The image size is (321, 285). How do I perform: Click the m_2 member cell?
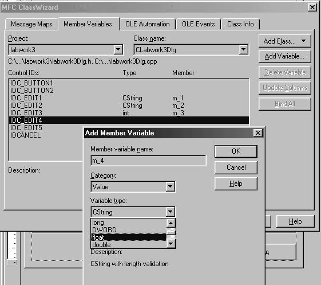[x=178, y=106]
